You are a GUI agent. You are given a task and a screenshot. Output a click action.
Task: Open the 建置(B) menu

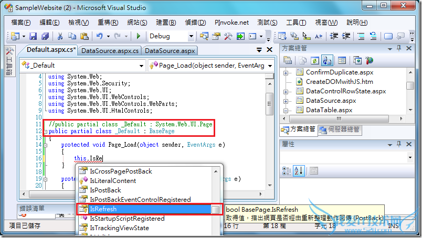[166, 23]
